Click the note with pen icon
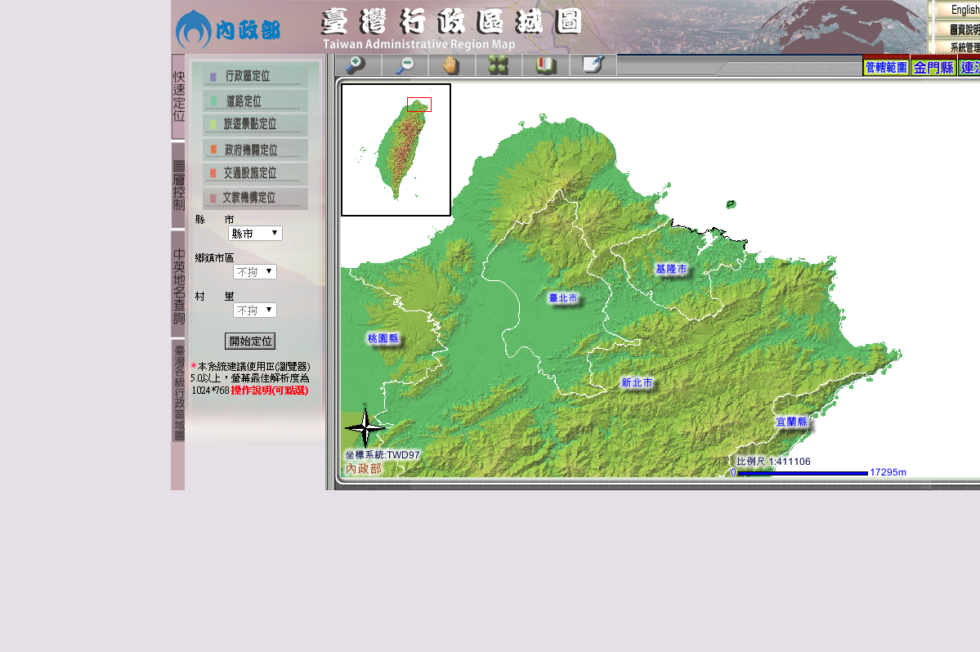 [x=593, y=65]
